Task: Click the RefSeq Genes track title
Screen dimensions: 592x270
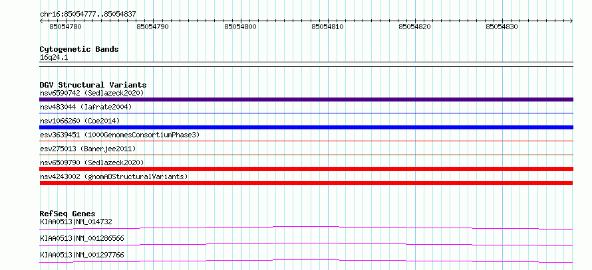Action: pos(68,214)
